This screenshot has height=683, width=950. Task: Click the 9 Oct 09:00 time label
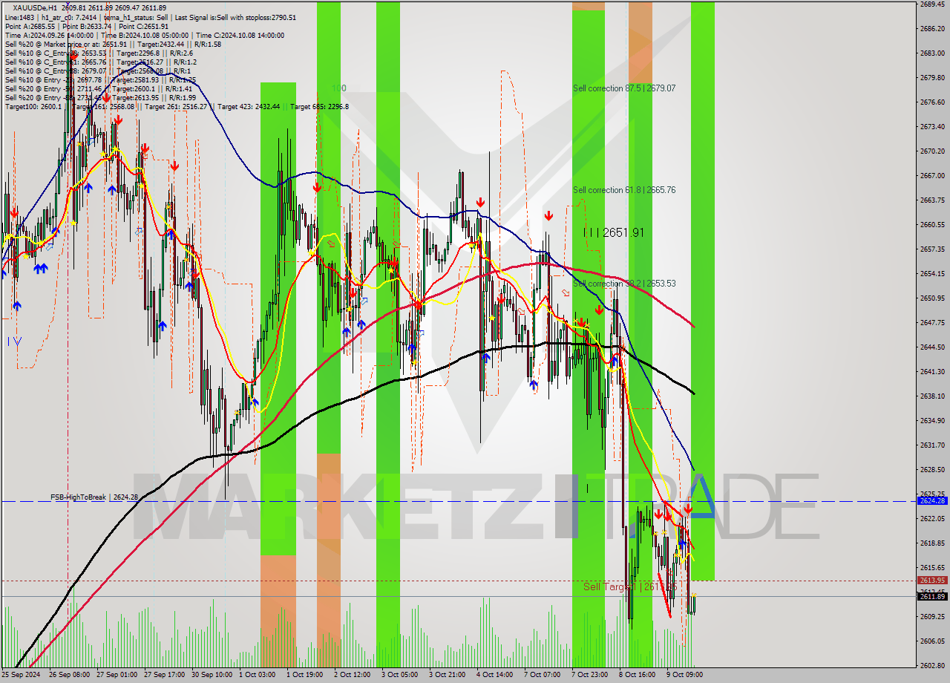[x=687, y=675]
